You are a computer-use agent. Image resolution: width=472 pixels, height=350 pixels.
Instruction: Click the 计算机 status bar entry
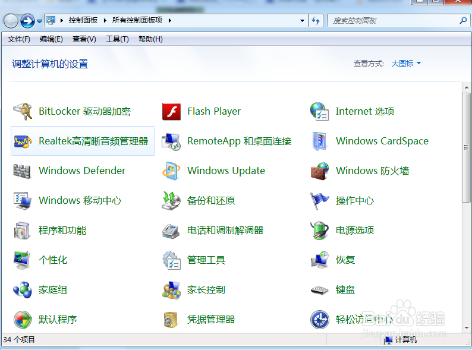click(x=401, y=340)
